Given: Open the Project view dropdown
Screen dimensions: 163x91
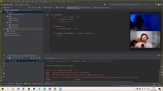Looking at the screenshot, I should pos(8,8).
